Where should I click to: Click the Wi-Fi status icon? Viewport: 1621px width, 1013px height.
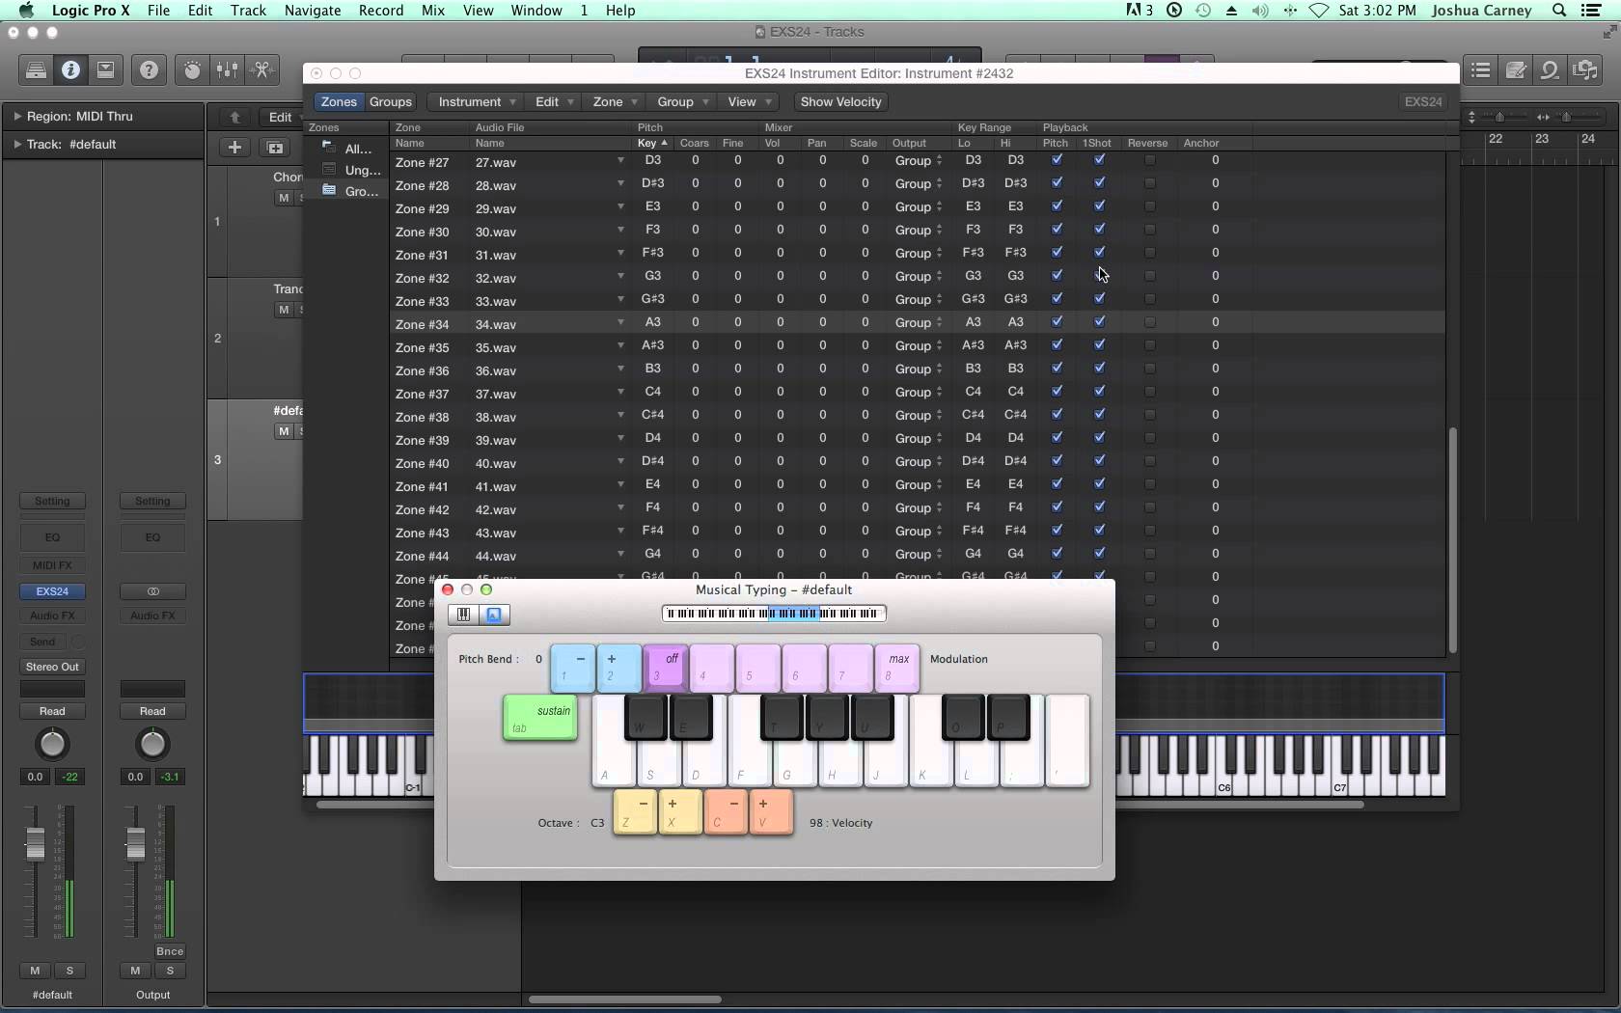pos(1318,11)
